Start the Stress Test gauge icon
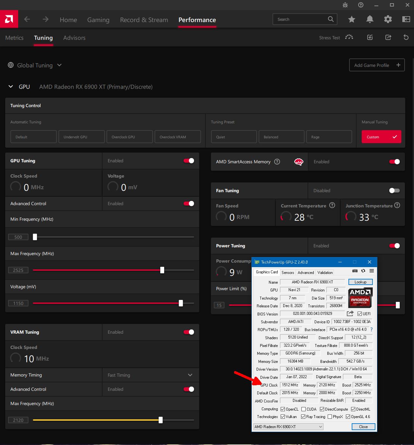Image resolution: width=414 pixels, height=445 pixels. pyautogui.click(x=349, y=37)
